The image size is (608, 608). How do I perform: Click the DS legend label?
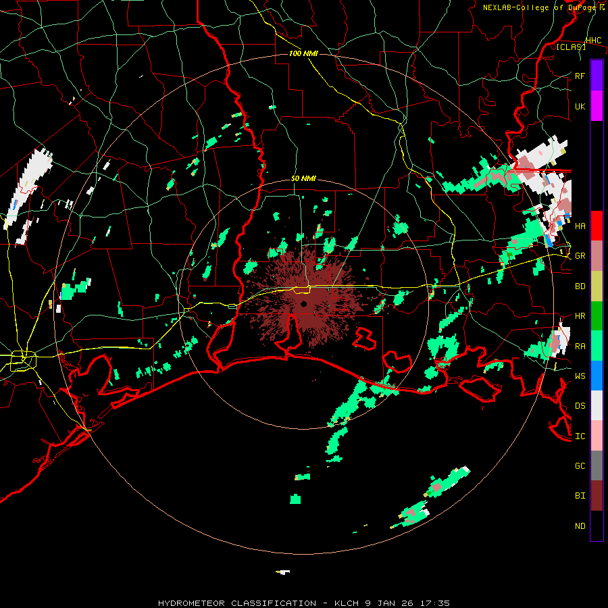pyautogui.click(x=580, y=405)
